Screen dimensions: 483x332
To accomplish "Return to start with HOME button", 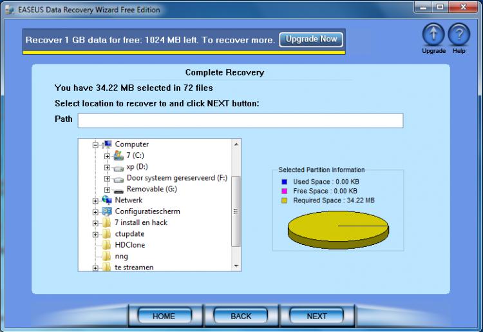I will pyautogui.click(x=164, y=316).
